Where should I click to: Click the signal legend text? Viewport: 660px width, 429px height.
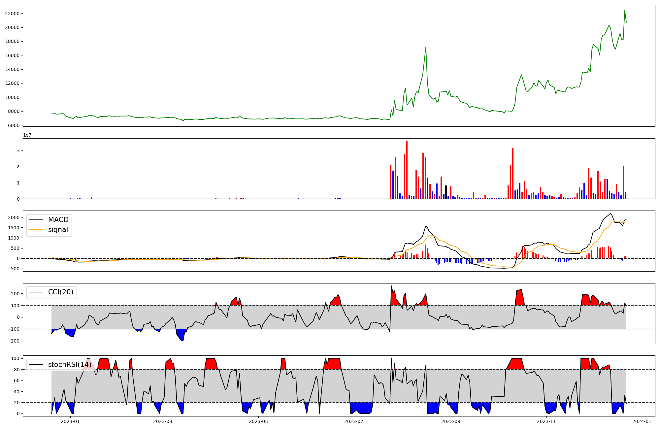click(x=58, y=230)
